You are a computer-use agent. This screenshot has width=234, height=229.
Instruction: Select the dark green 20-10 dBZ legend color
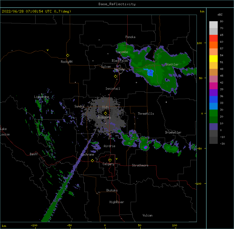(x=213, y=120)
